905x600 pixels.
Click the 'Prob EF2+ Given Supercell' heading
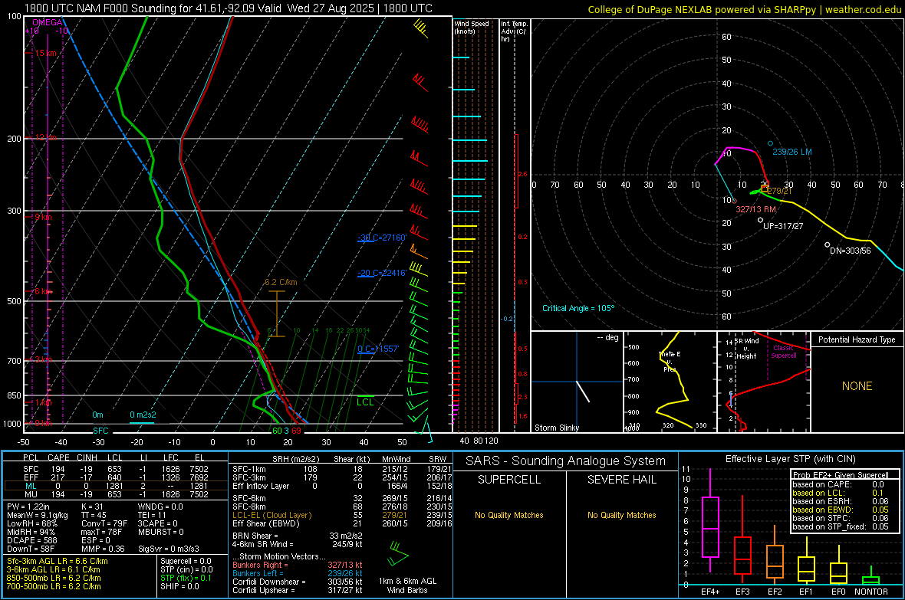pos(841,475)
